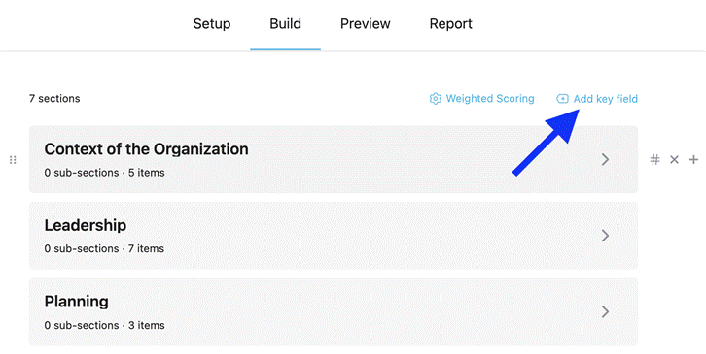Click the hash numbering icon
The width and height of the screenshot is (706, 354).
654,159
